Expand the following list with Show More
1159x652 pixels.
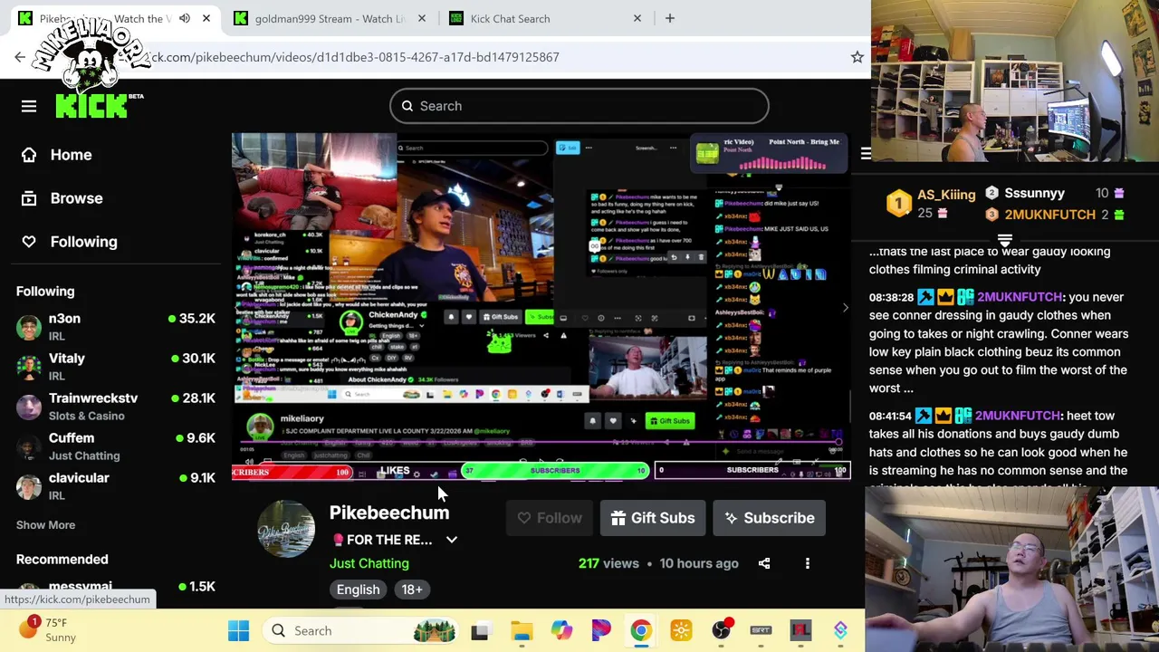coord(45,525)
